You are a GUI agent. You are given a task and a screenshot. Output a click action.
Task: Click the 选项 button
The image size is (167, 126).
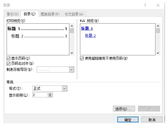pyautogui.click(x=124, y=109)
